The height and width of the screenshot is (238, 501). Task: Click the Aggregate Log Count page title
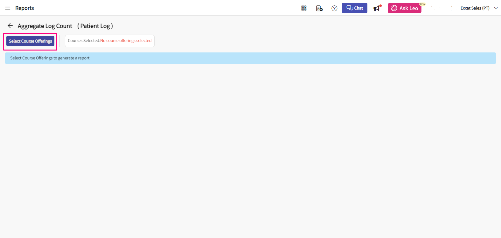click(45, 26)
